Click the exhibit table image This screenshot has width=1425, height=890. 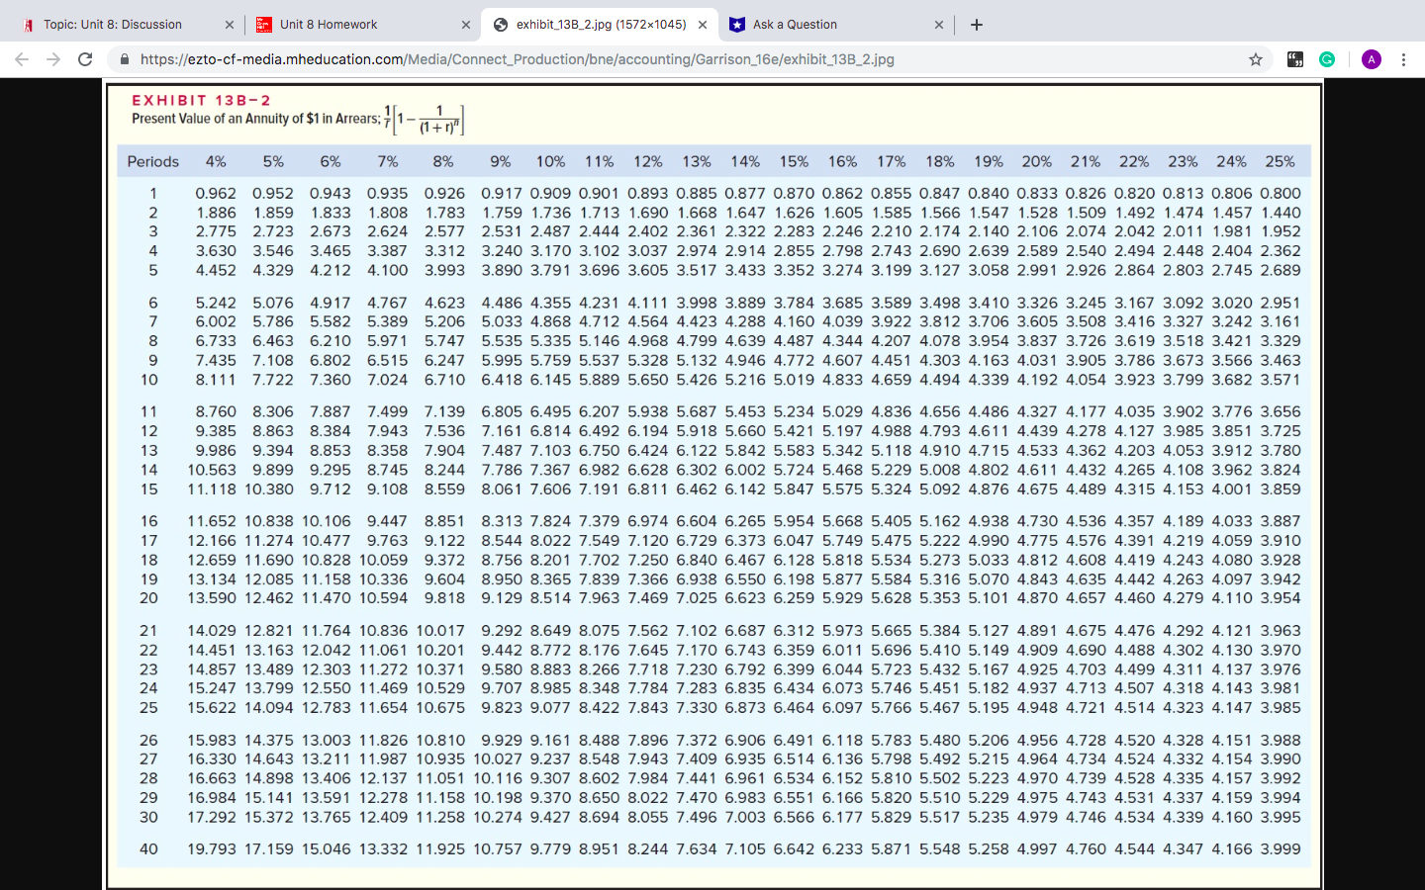[x=713, y=485]
